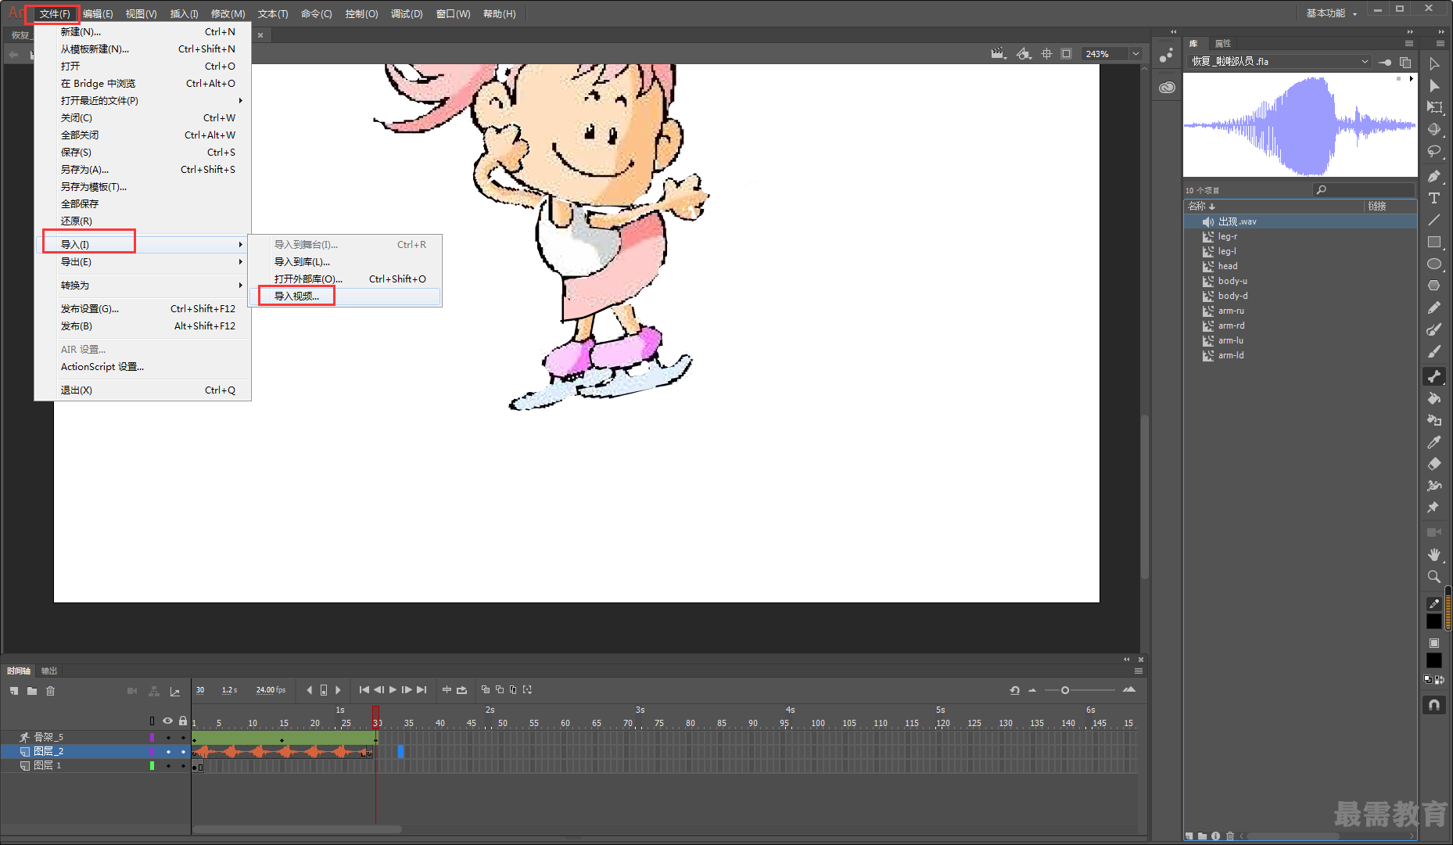This screenshot has width=1453, height=845.
Task: Open the timeline panel options menu
Action: click(x=1139, y=671)
